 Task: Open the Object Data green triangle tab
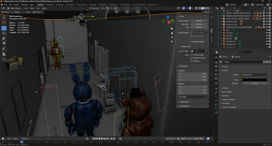[x=216, y=109]
